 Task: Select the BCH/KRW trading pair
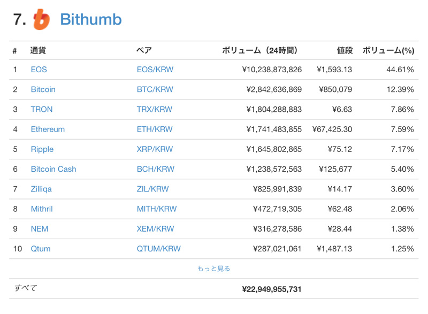coord(156,169)
